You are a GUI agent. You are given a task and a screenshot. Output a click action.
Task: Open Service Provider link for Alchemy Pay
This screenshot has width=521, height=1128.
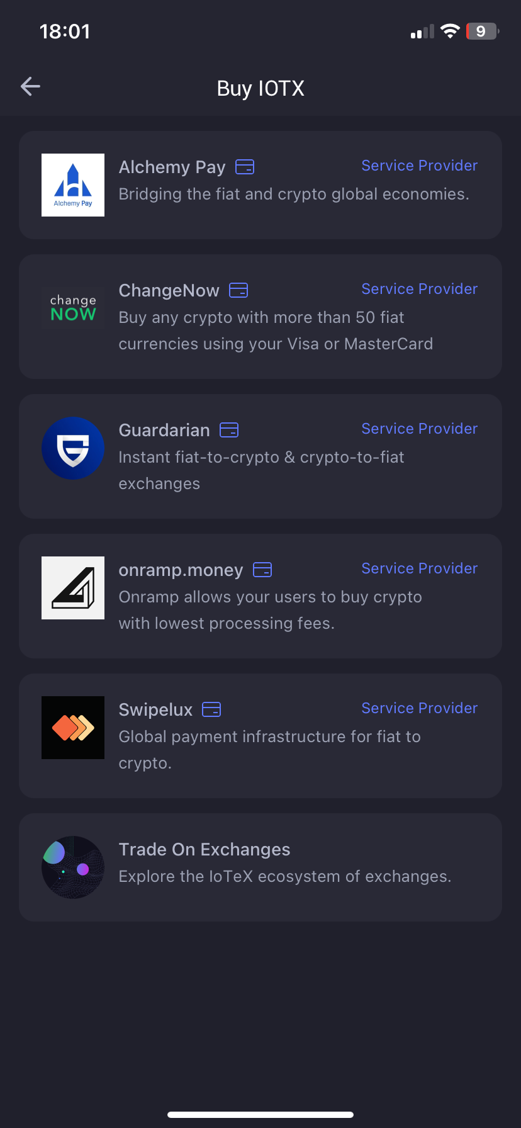point(420,166)
